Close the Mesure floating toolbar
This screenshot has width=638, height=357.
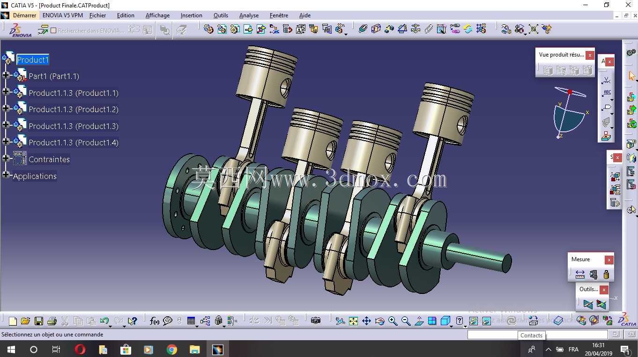(x=608, y=260)
